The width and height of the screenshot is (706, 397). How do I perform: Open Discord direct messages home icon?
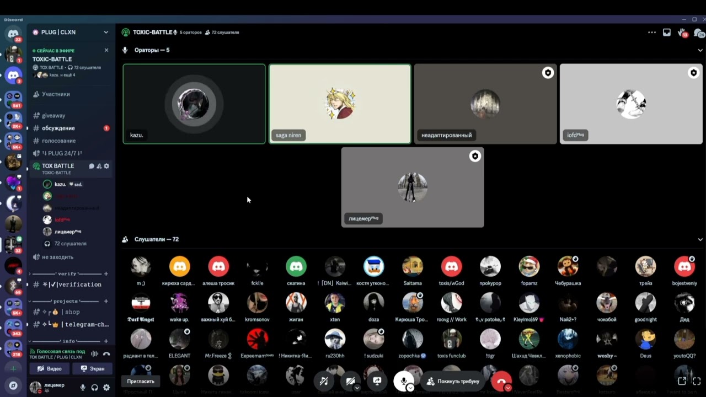tap(13, 34)
